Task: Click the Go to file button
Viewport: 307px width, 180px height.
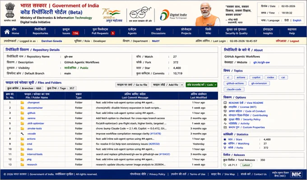Action: pyautogui.click(x=132, y=85)
